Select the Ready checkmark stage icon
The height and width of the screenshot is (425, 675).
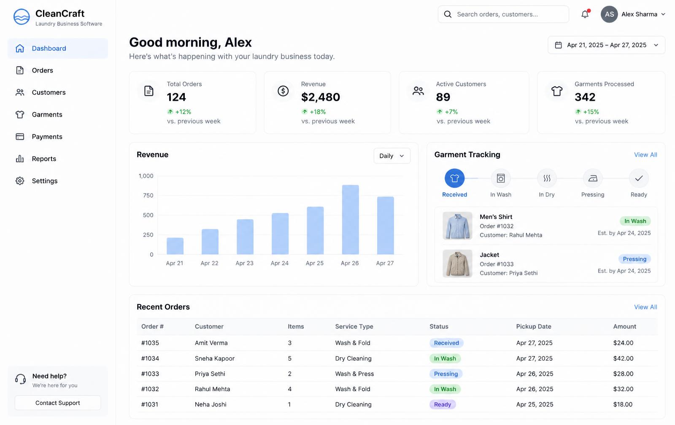(639, 178)
